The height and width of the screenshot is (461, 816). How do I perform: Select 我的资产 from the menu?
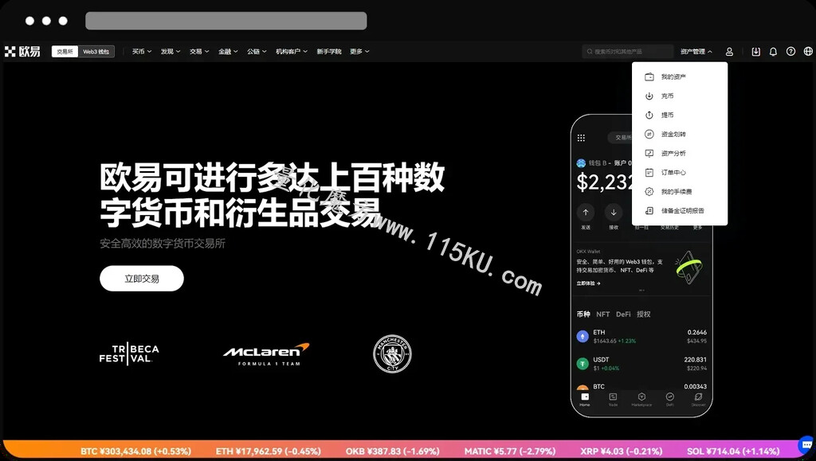680,77
